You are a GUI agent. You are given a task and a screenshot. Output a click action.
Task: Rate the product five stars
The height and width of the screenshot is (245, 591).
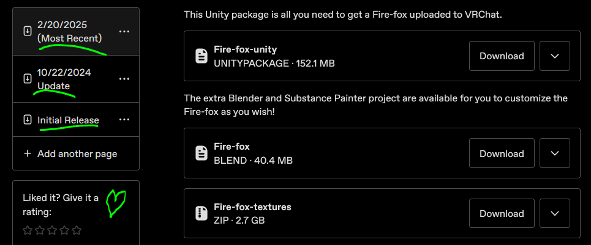[77, 230]
